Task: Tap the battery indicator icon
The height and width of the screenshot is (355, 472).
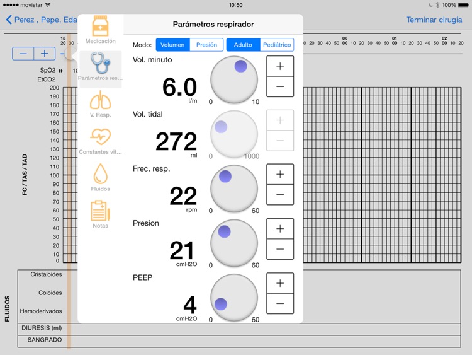Action: coord(463,5)
